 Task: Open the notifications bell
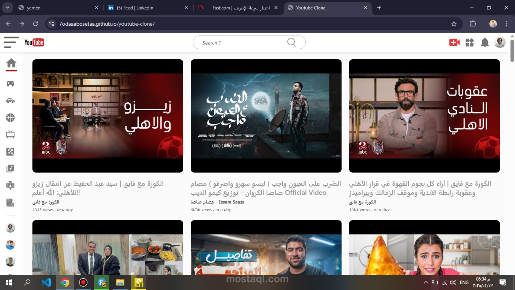point(485,42)
